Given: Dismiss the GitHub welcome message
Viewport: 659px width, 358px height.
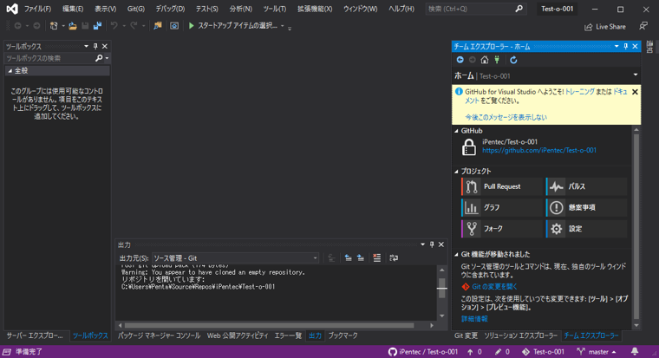Looking at the screenshot, I should (x=635, y=92).
